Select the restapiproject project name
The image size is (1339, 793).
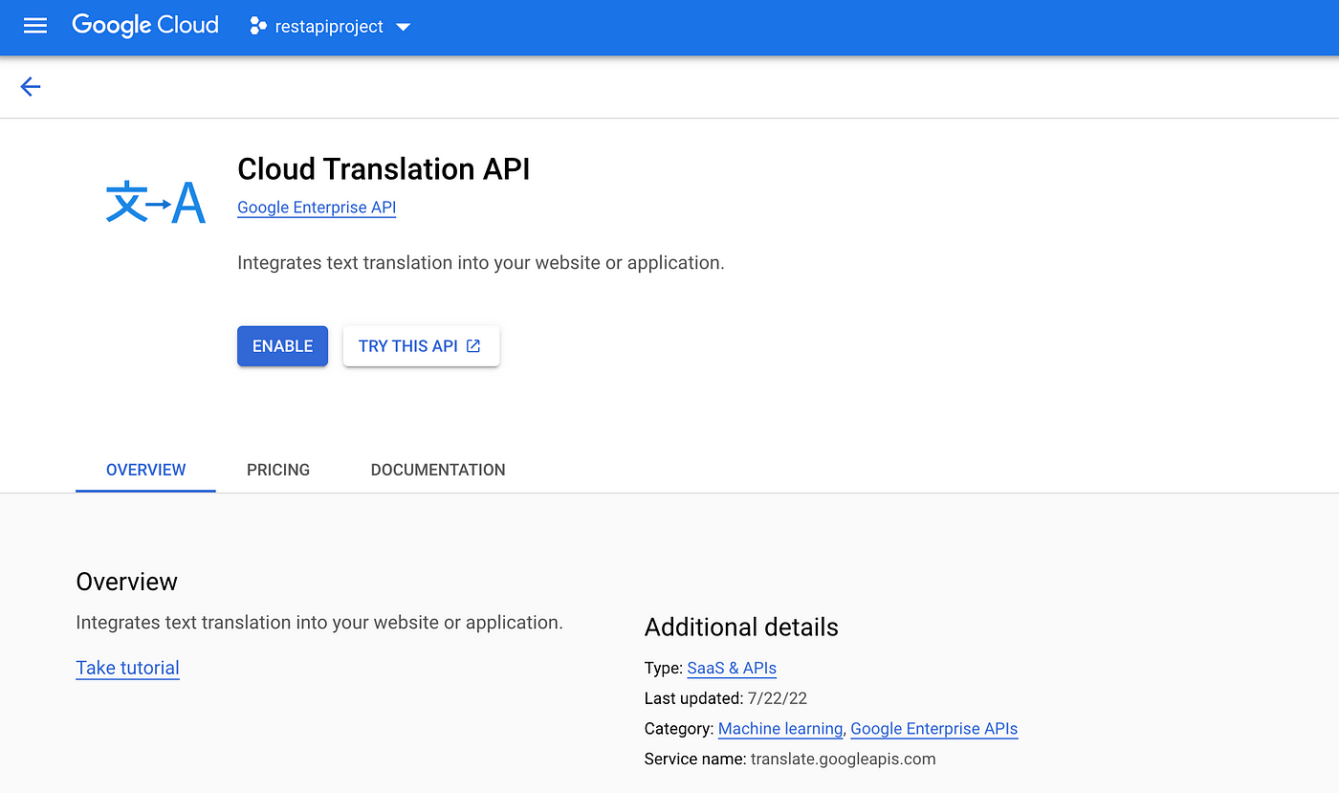[x=329, y=27]
